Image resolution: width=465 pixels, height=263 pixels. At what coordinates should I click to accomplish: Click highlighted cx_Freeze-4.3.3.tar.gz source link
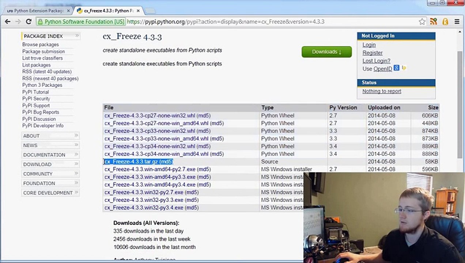[131, 161]
